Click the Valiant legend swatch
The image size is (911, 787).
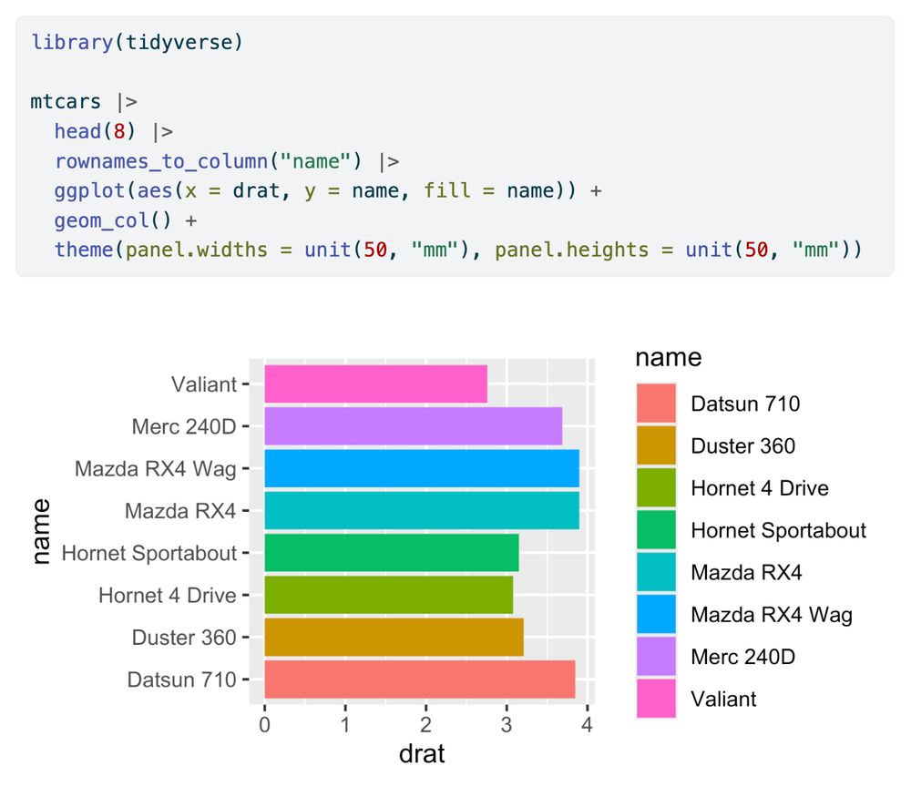tap(656, 698)
